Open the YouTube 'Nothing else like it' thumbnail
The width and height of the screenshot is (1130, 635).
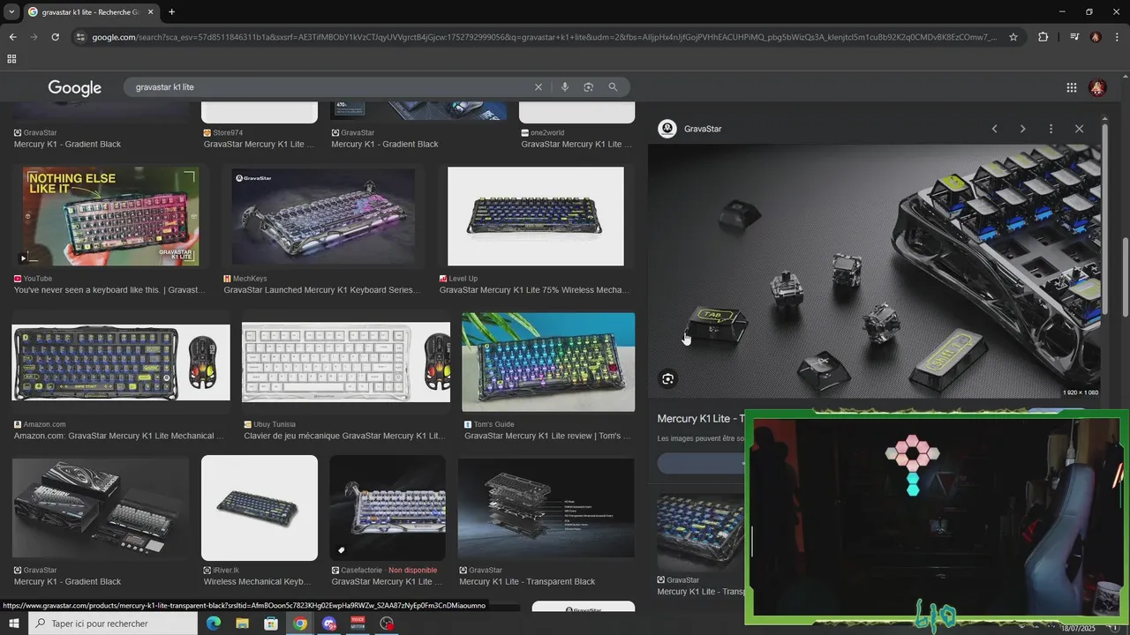pyautogui.click(x=110, y=216)
